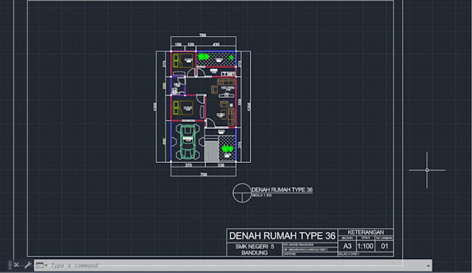
Task: Select the north arrow circle symbol
Action: pyautogui.click(x=242, y=193)
